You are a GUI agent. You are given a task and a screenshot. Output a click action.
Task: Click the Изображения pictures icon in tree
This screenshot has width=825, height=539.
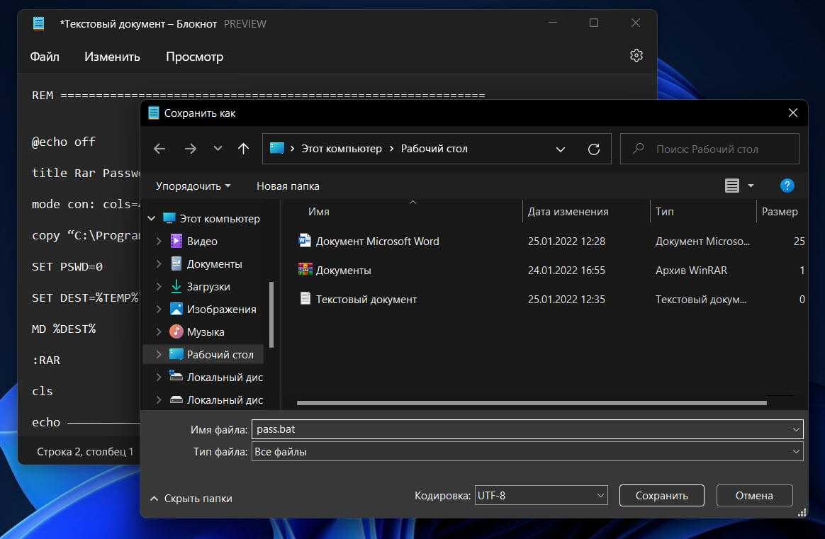176,309
